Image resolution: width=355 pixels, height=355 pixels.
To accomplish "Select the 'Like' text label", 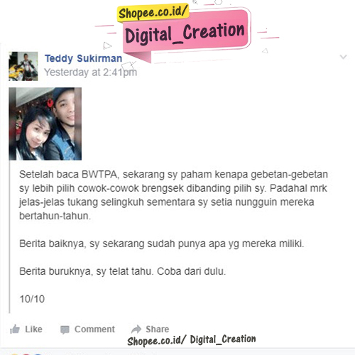I will 33,329.
